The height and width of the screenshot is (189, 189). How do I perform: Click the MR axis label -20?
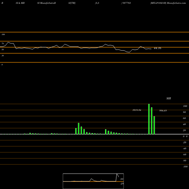184,143
